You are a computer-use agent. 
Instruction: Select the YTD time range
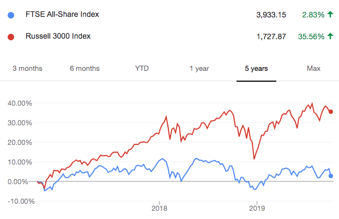(x=142, y=68)
